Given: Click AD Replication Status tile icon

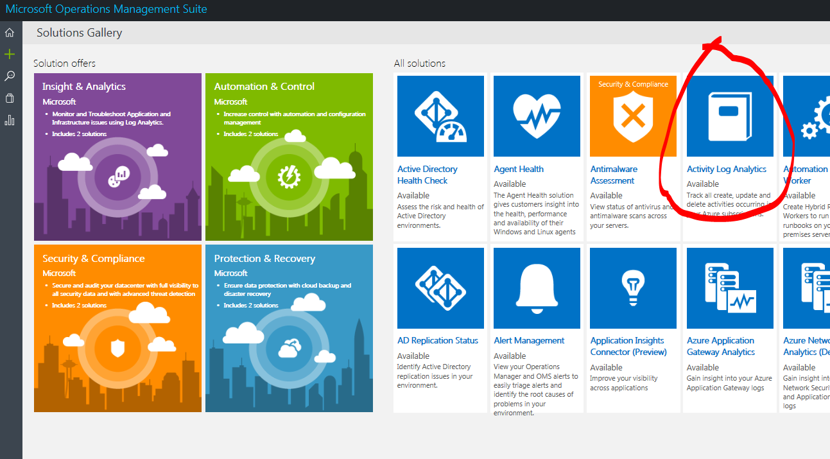Looking at the screenshot, I should pos(440,288).
